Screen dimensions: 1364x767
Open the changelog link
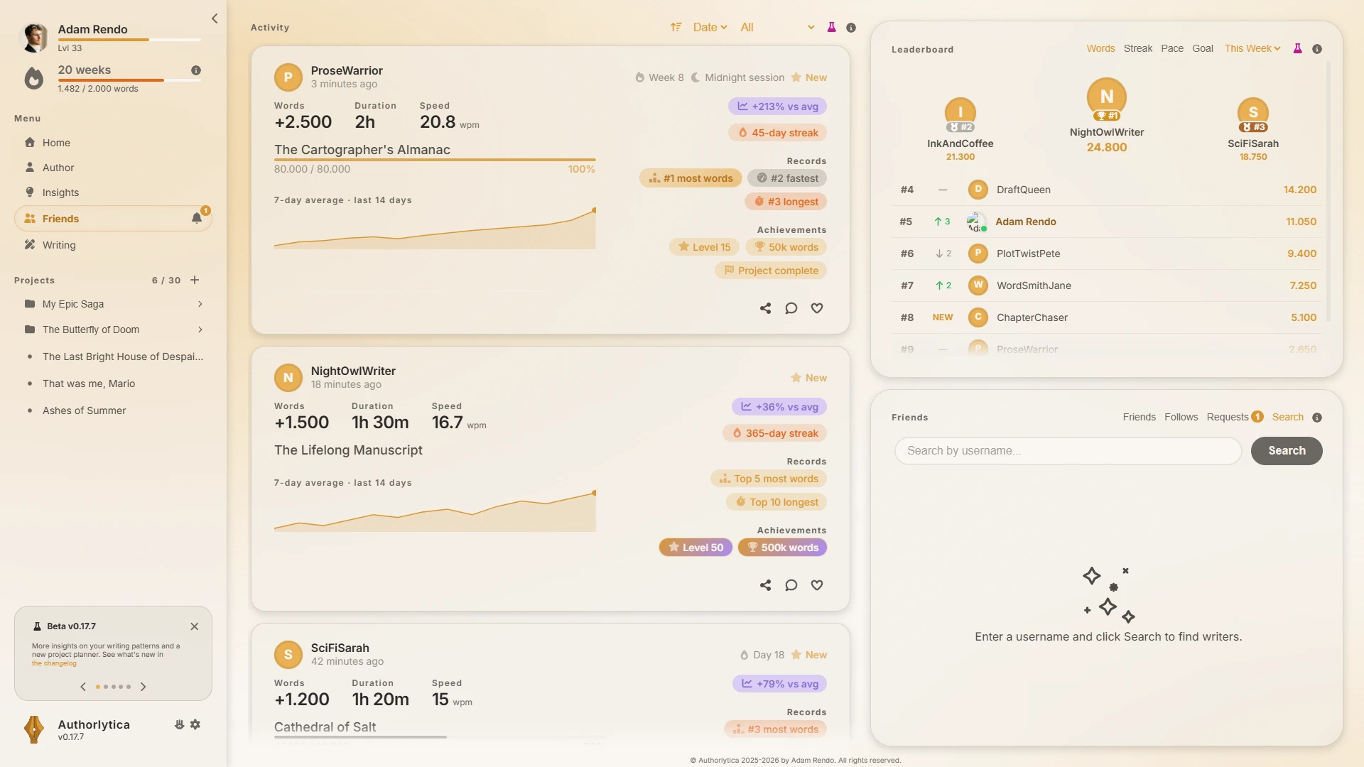54,663
